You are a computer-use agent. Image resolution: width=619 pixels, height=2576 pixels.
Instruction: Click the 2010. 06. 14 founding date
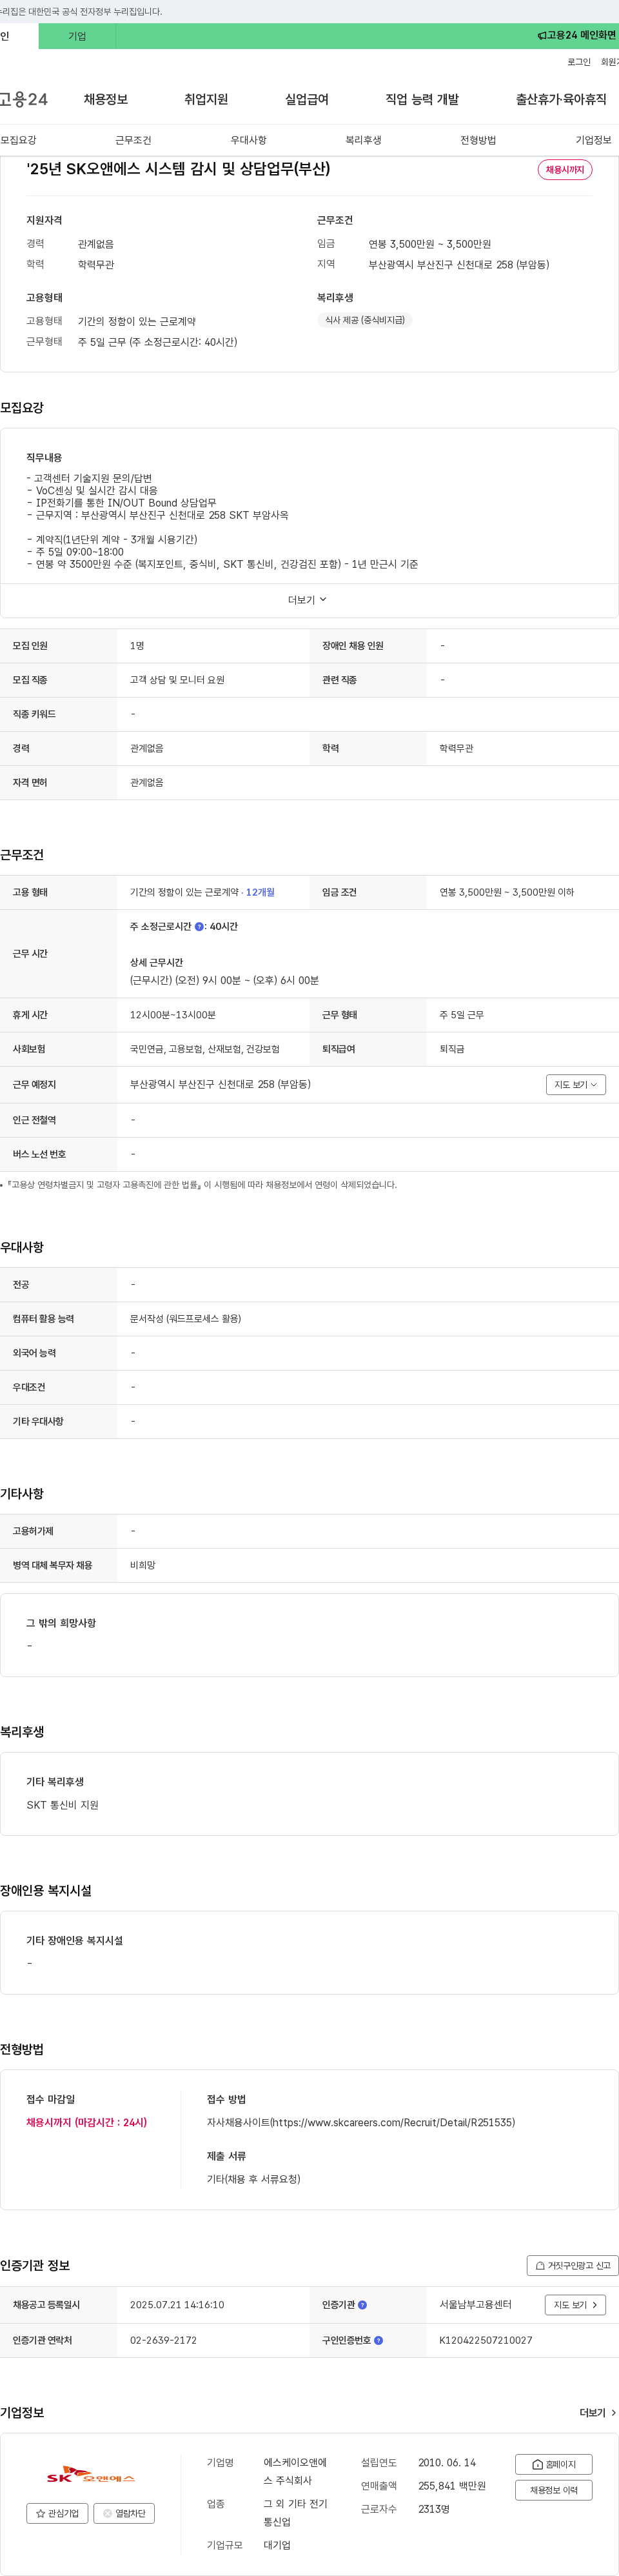click(447, 2463)
